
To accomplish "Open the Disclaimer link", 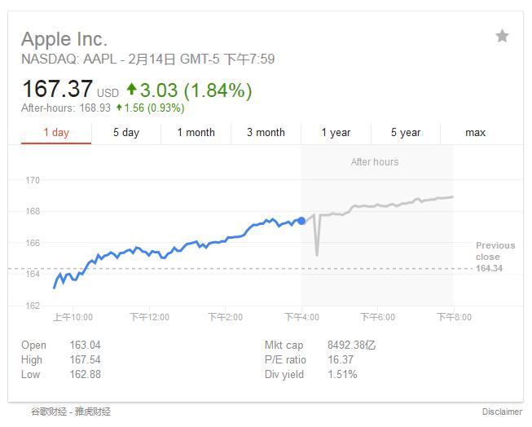I will pos(501,412).
